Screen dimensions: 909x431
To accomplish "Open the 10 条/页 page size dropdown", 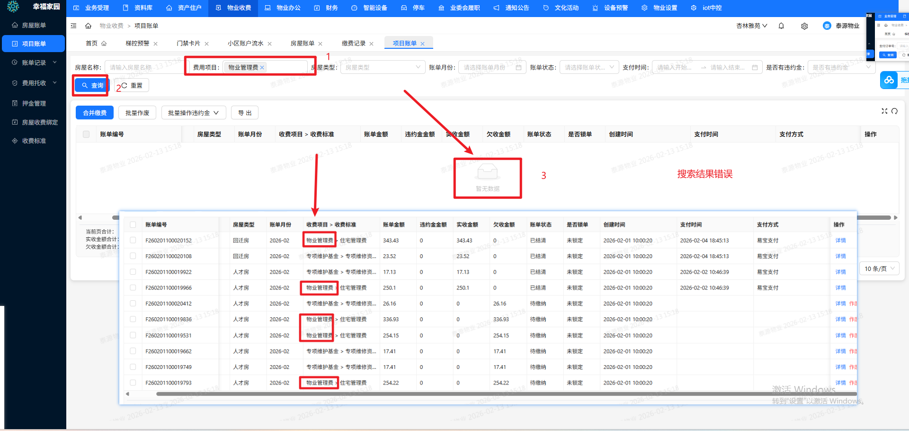I will point(879,269).
